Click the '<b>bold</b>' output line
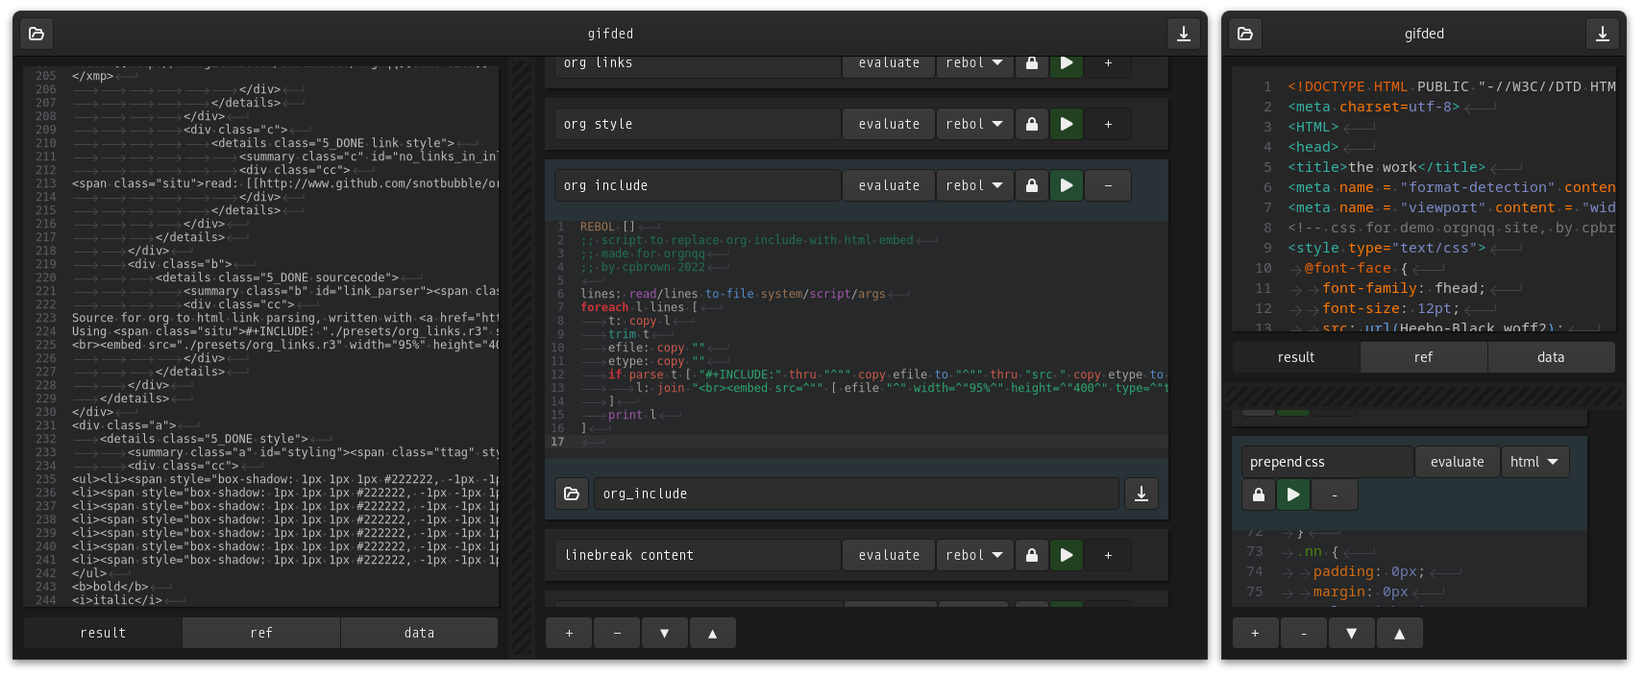The width and height of the screenshot is (1645, 675). [x=110, y=587]
